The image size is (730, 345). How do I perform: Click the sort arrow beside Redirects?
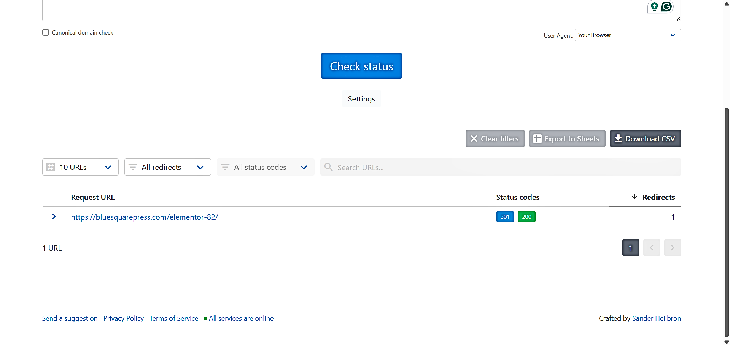point(634,197)
